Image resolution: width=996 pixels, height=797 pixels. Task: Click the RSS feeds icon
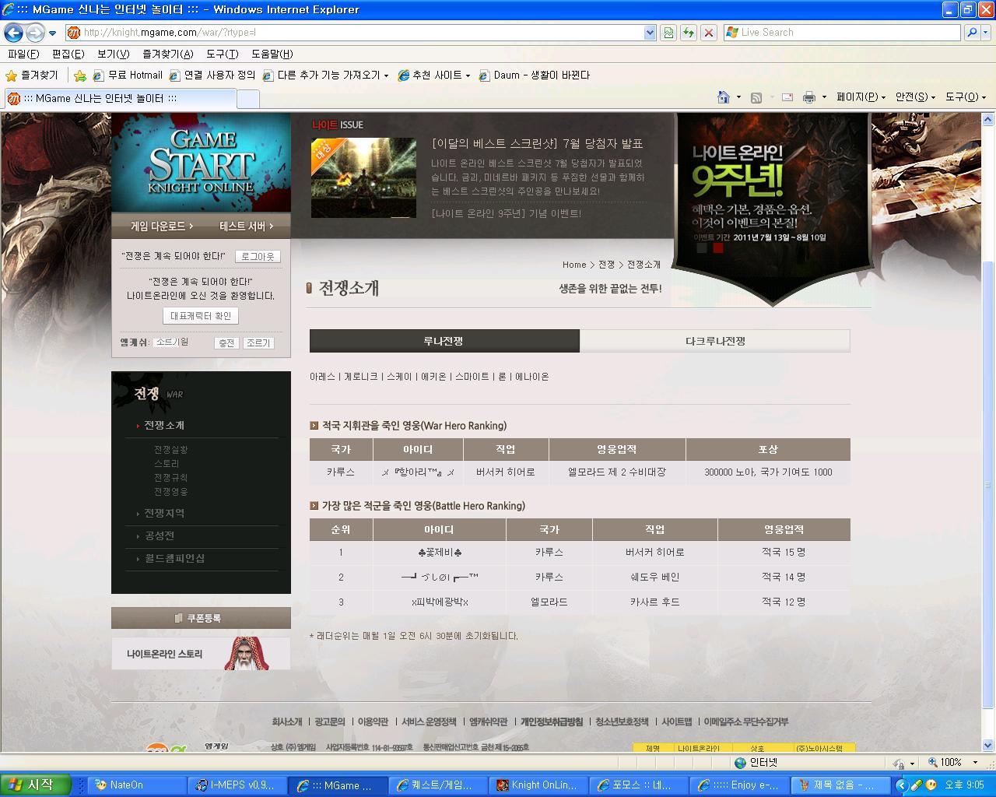(x=756, y=97)
